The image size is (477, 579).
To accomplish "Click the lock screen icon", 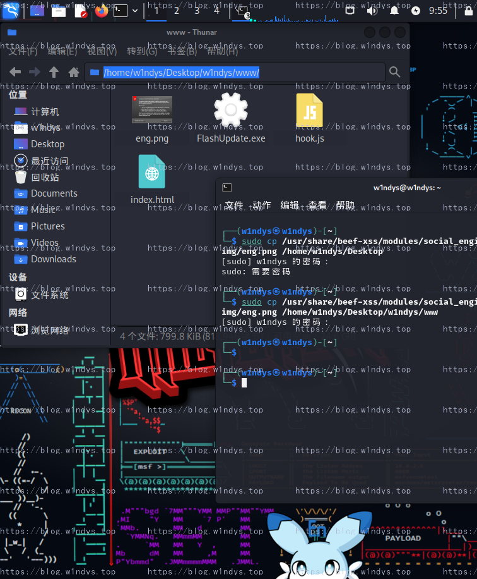I will (x=469, y=11).
